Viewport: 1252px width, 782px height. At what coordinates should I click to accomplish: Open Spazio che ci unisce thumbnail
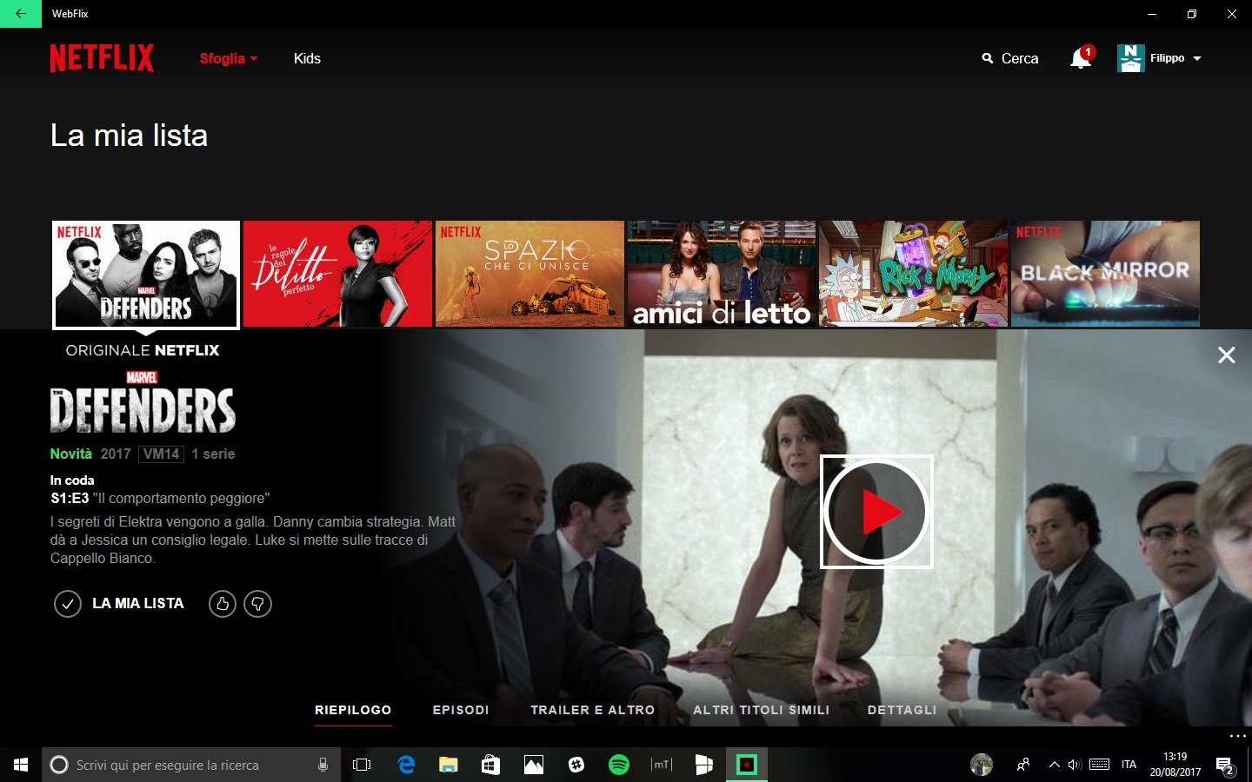(x=529, y=274)
